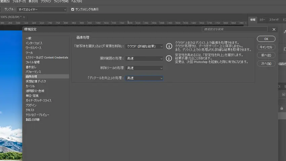This screenshot has height=161, width=286.
Task: Switch to the カラー panel tab
Action: 262,20
